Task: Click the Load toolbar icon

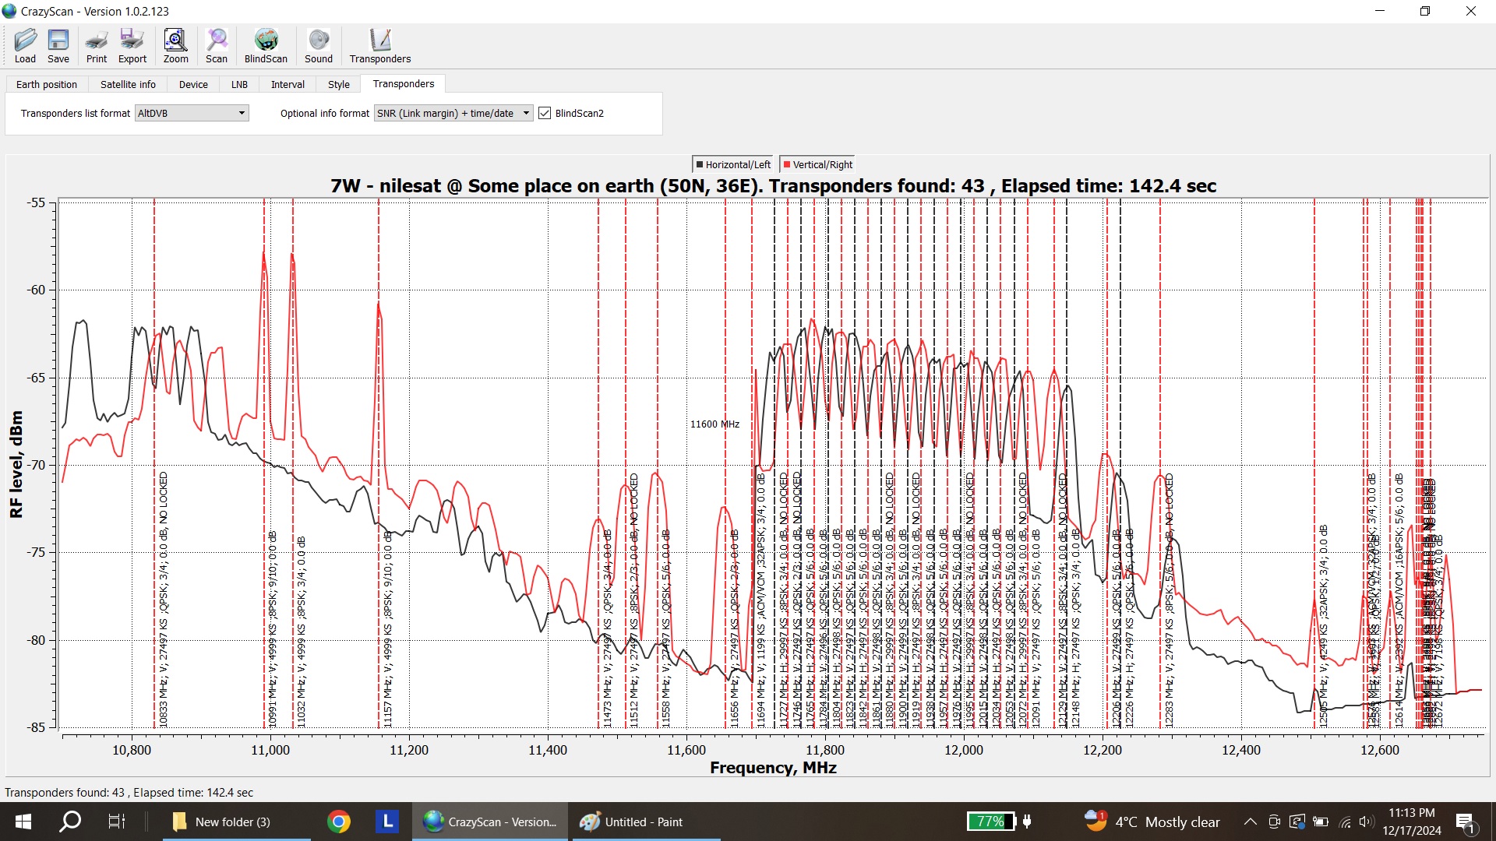Action: pyautogui.click(x=25, y=40)
